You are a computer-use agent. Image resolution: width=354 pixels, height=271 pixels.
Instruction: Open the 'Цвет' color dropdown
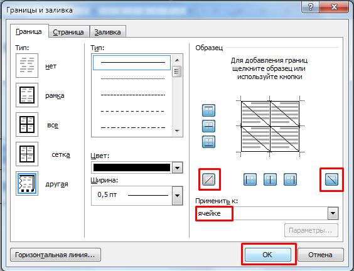[177, 167]
